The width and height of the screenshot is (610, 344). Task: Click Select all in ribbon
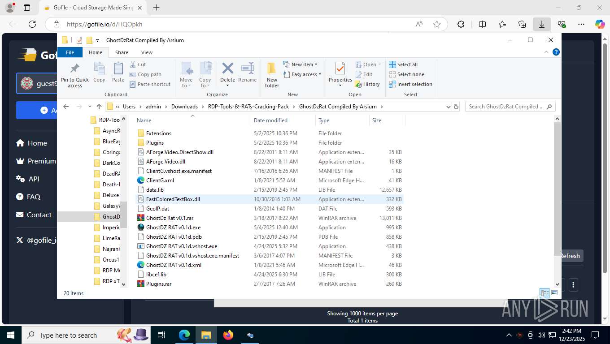403,64
